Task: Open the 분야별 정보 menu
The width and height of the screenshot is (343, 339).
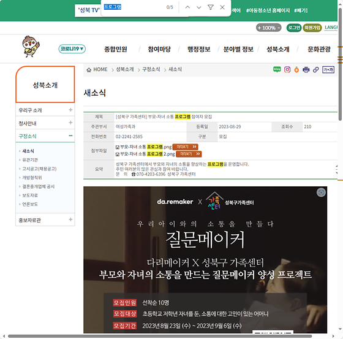Action: [238, 49]
